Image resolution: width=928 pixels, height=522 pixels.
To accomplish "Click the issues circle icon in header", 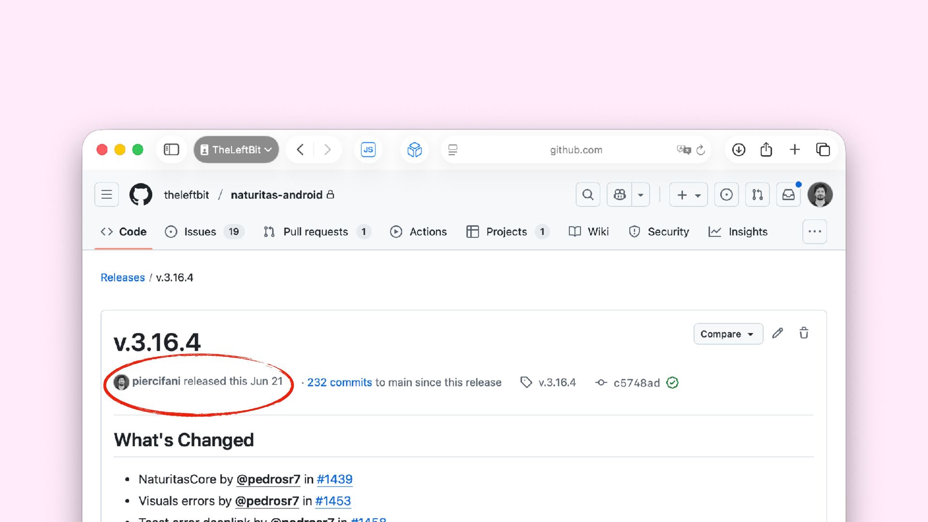I will pyautogui.click(x=726, y=195).
